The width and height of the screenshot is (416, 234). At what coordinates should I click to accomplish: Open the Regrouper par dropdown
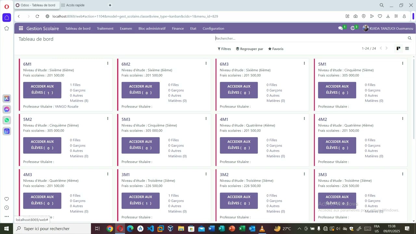click(x=250, y=49)
